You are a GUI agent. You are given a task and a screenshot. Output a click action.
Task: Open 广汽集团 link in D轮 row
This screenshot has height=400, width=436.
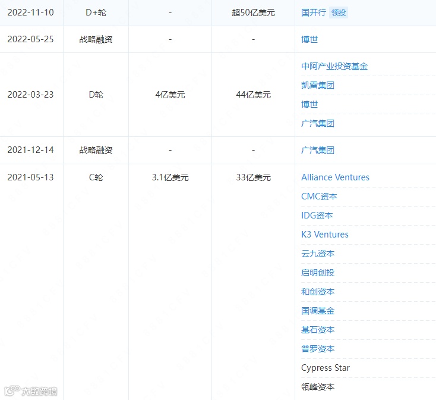[x=318, y=123]
